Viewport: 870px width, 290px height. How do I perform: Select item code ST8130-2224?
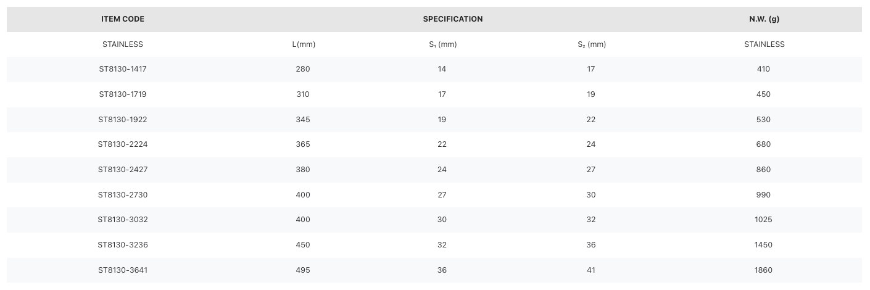123,144
